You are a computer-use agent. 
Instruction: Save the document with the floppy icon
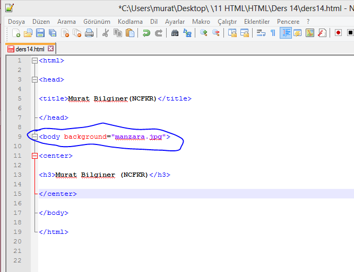tap(40, 33)
